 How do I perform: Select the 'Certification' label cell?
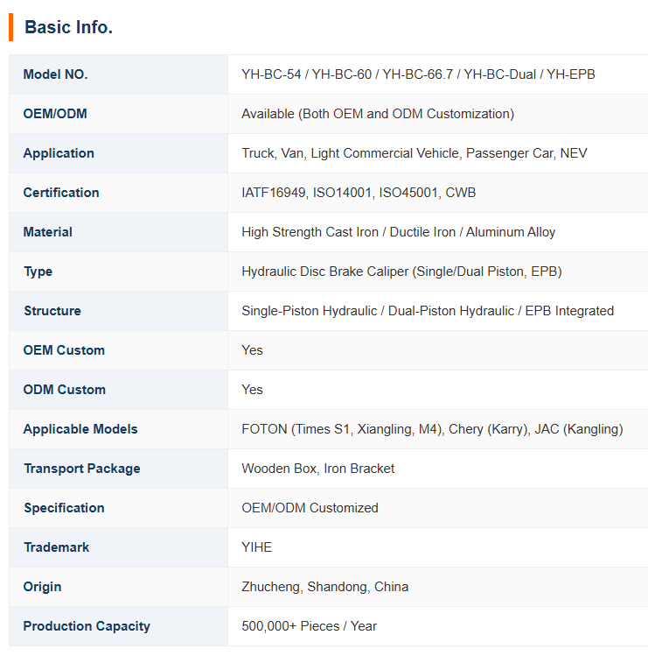(x=119, y=193)
